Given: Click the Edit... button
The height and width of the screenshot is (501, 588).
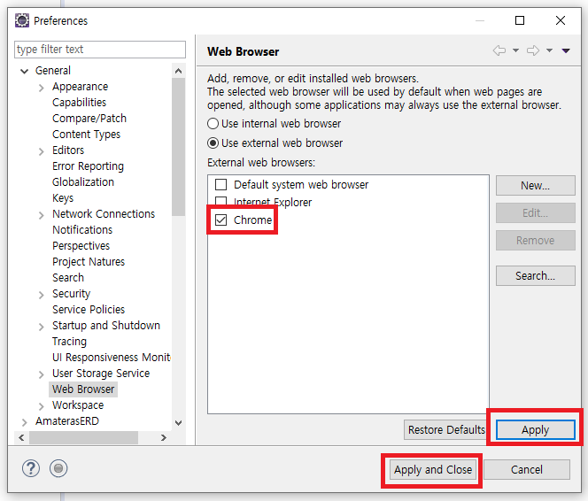Looking at the screenshot, I should [535, 213].
